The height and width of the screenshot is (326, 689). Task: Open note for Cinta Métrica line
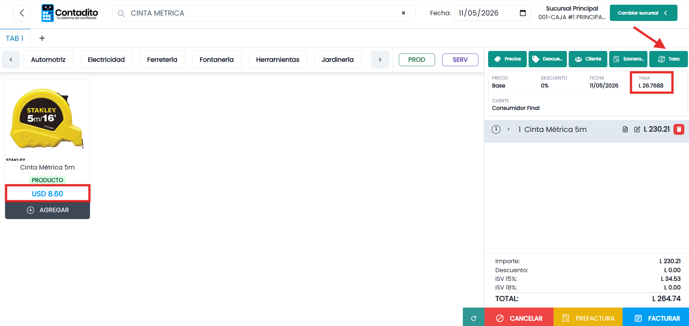[x=625, y=129]
